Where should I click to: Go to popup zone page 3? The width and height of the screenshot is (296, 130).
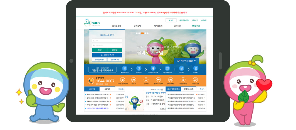pyautogui.click(x=159, y=89)
